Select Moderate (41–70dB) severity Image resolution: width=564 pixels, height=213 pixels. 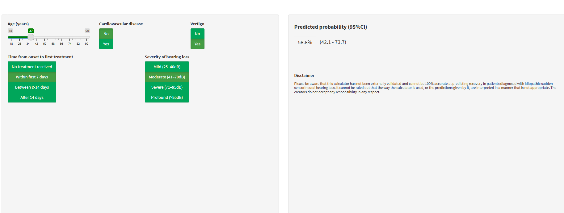pyautogui.click(x=167, y=77)
